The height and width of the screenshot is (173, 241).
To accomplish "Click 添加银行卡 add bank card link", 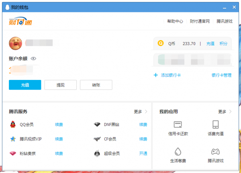I will (171, 75).
